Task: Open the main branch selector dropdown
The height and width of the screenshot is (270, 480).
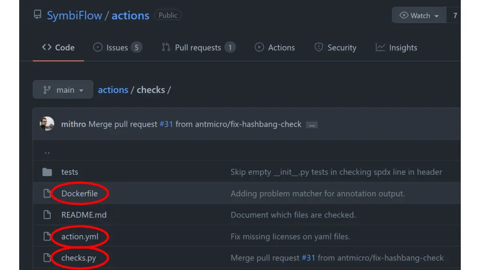Action: pyautogui.click(x=63, y=90)
